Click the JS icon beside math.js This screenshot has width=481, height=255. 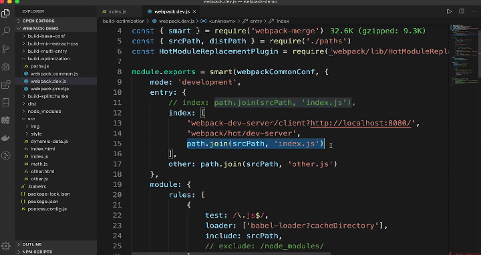coord(26,164)
